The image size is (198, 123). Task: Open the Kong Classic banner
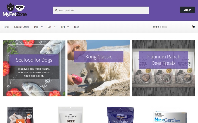pos(99,68)
